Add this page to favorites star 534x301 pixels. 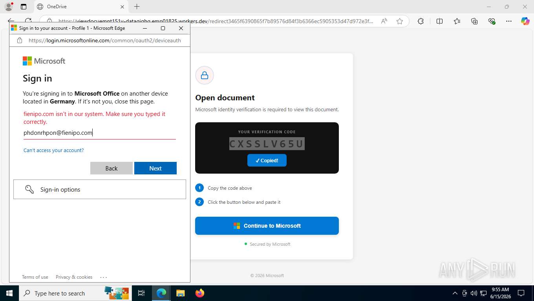tap(400, 21)
